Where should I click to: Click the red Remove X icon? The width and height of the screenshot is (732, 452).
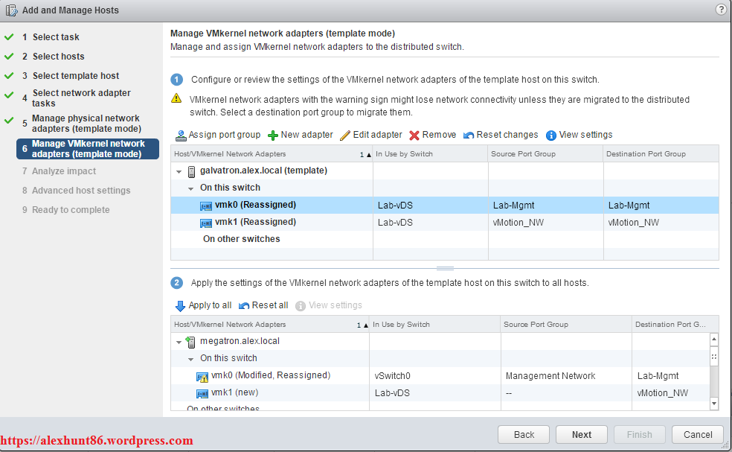[414, 136]
